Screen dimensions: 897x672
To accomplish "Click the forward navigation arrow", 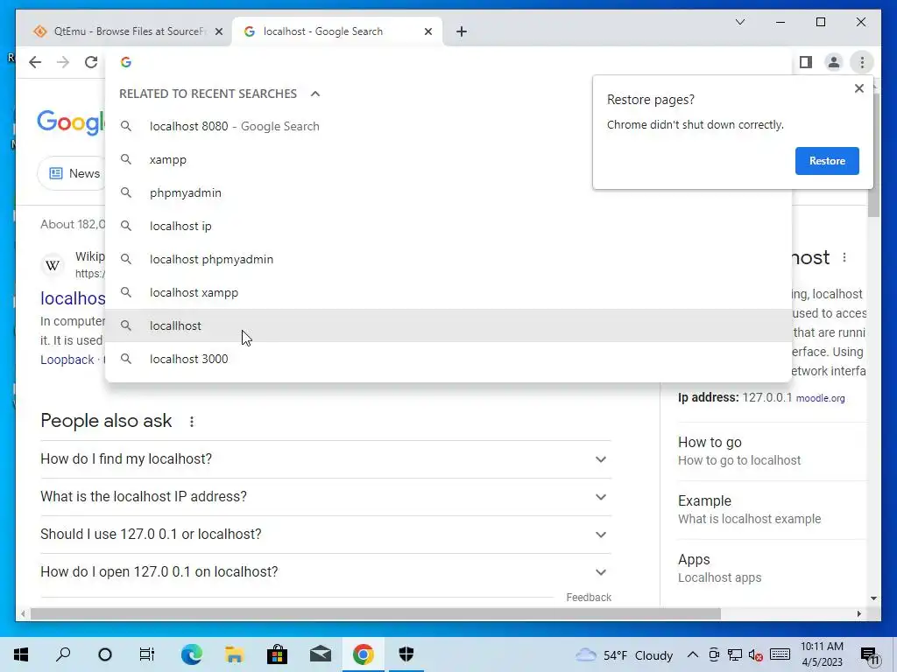I will pyautogui.click(x=63, y=62).
